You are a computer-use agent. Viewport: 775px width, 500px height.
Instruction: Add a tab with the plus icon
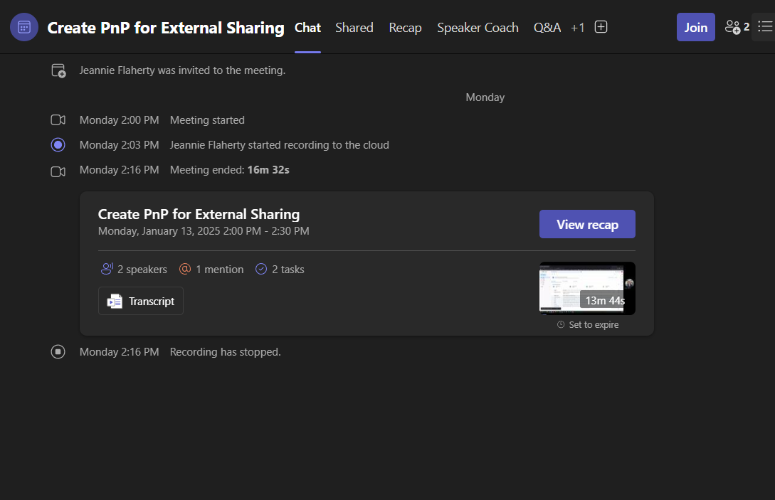coord(601,27)
